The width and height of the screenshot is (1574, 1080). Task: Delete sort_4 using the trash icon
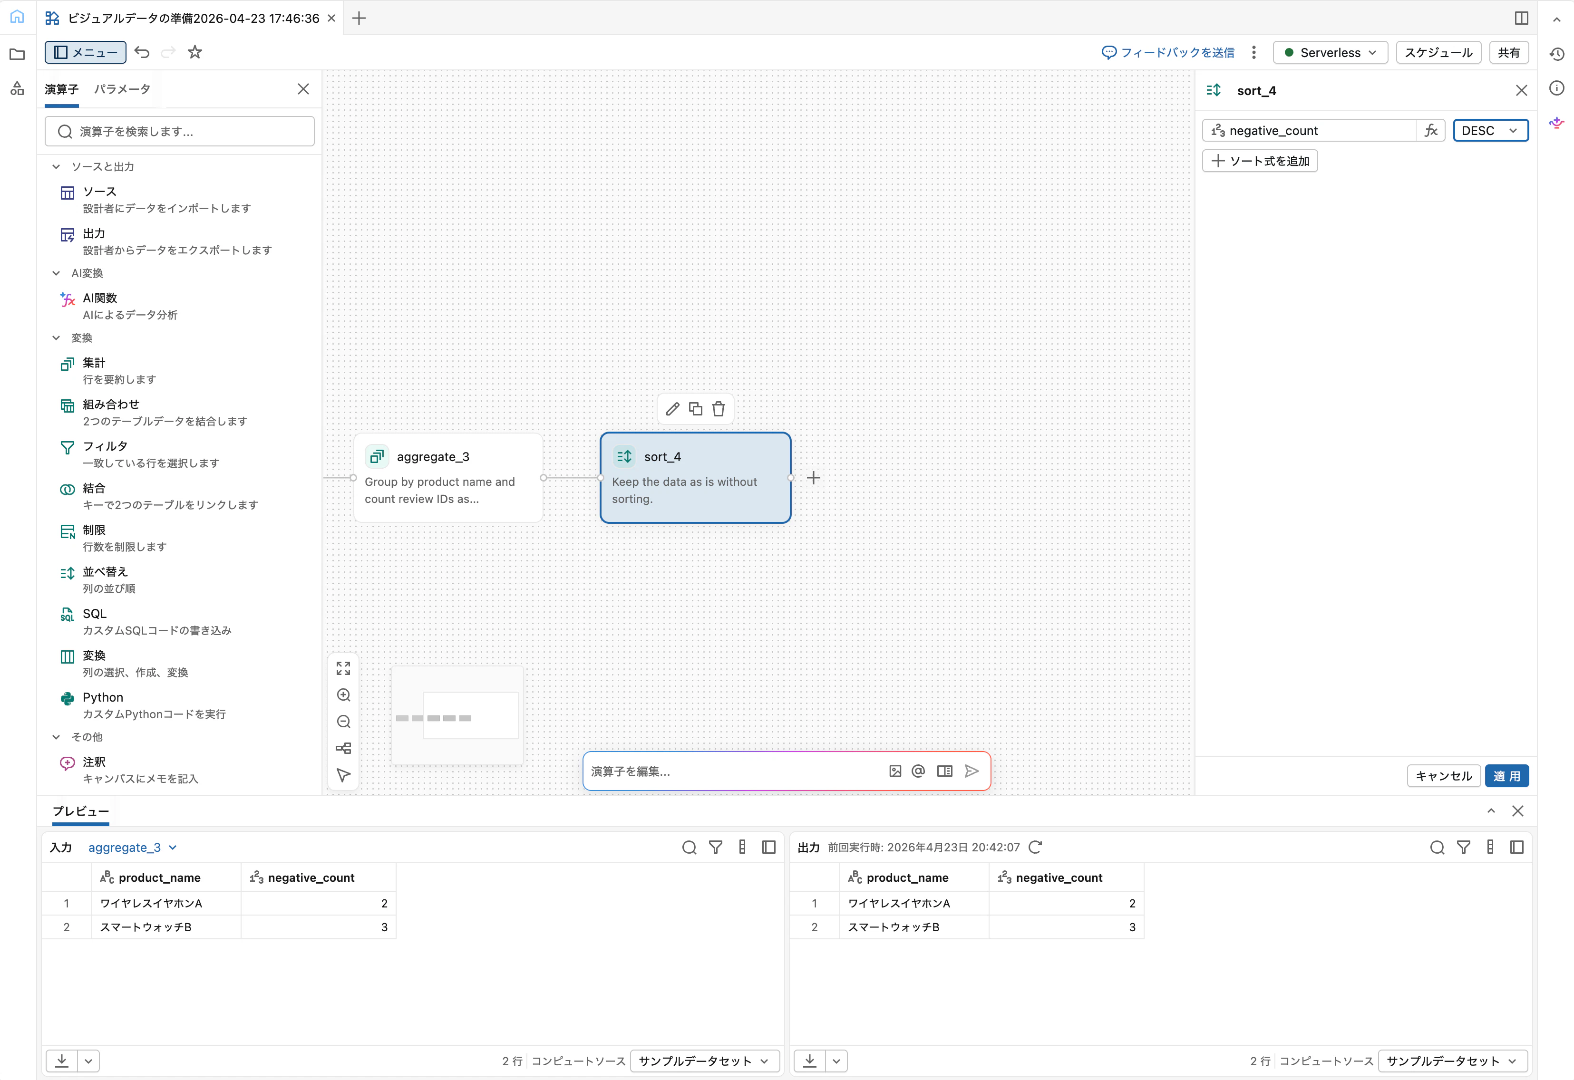pyautogui.click(x=719, y=408)
